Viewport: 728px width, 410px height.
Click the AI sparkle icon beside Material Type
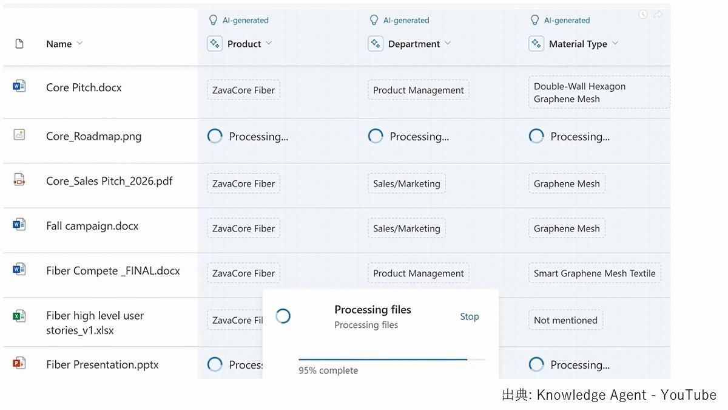(536, 44)
